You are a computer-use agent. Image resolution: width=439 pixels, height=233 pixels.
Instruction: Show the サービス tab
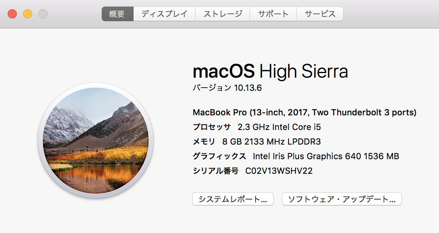pos(320,14)
